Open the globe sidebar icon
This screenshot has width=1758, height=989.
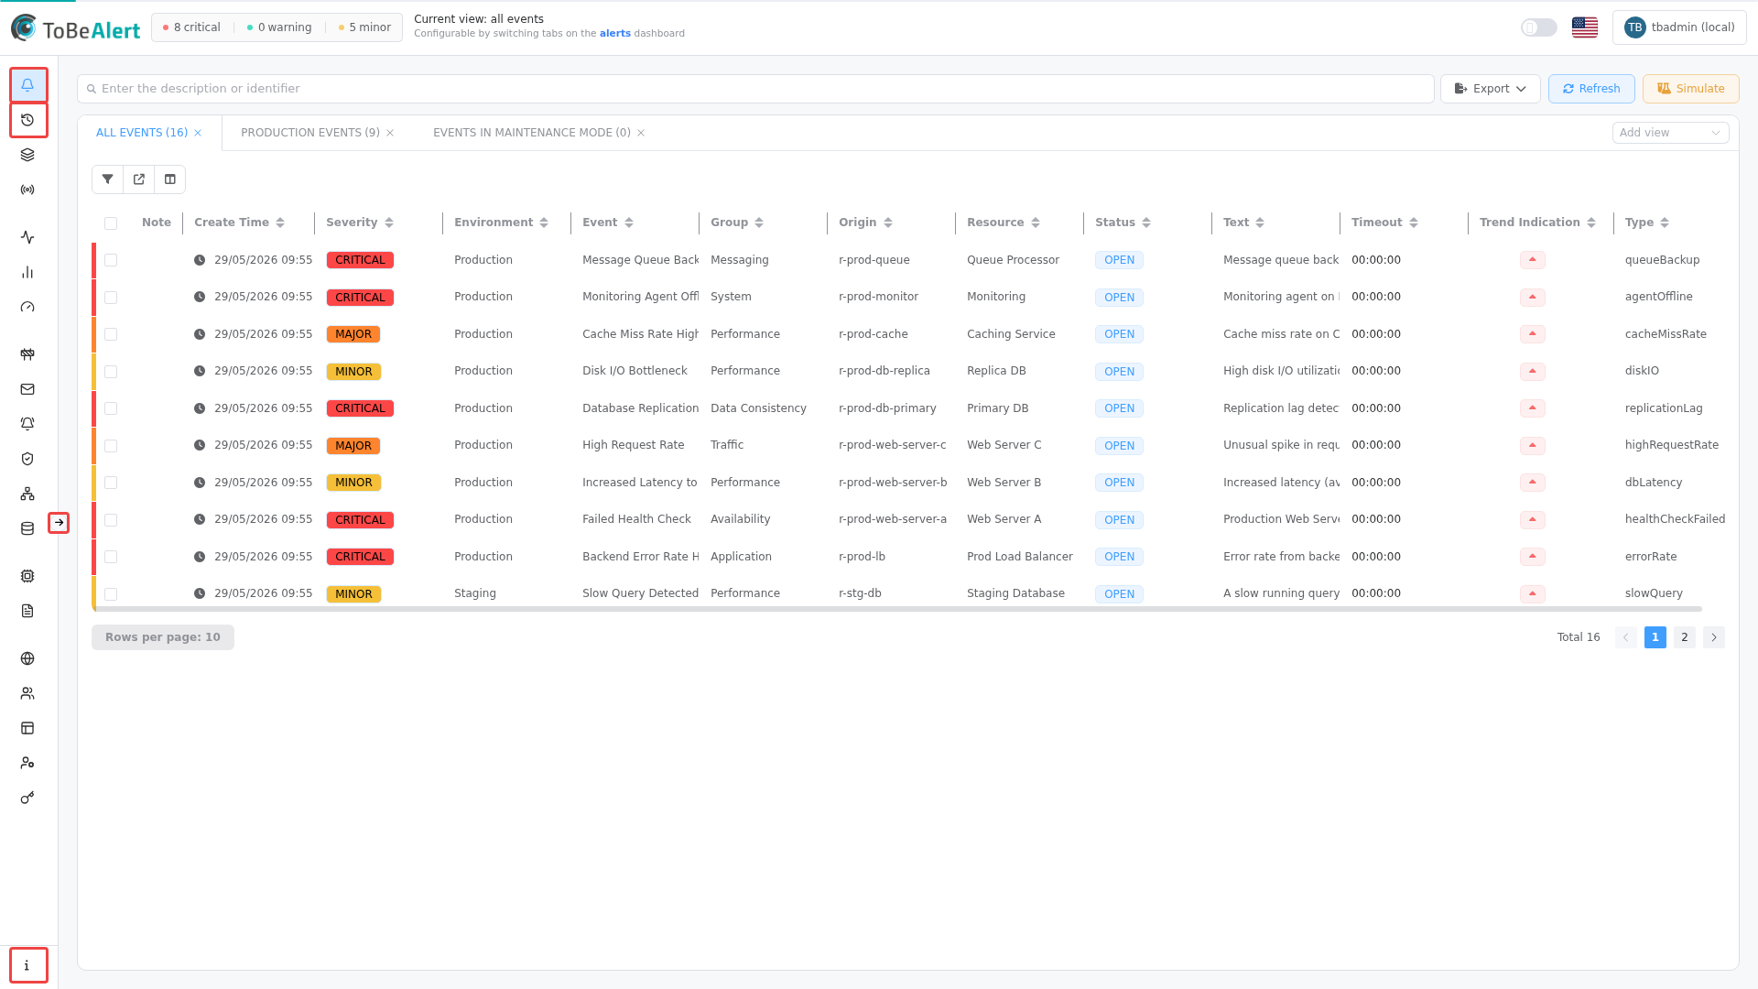click(x=27, y=658)
